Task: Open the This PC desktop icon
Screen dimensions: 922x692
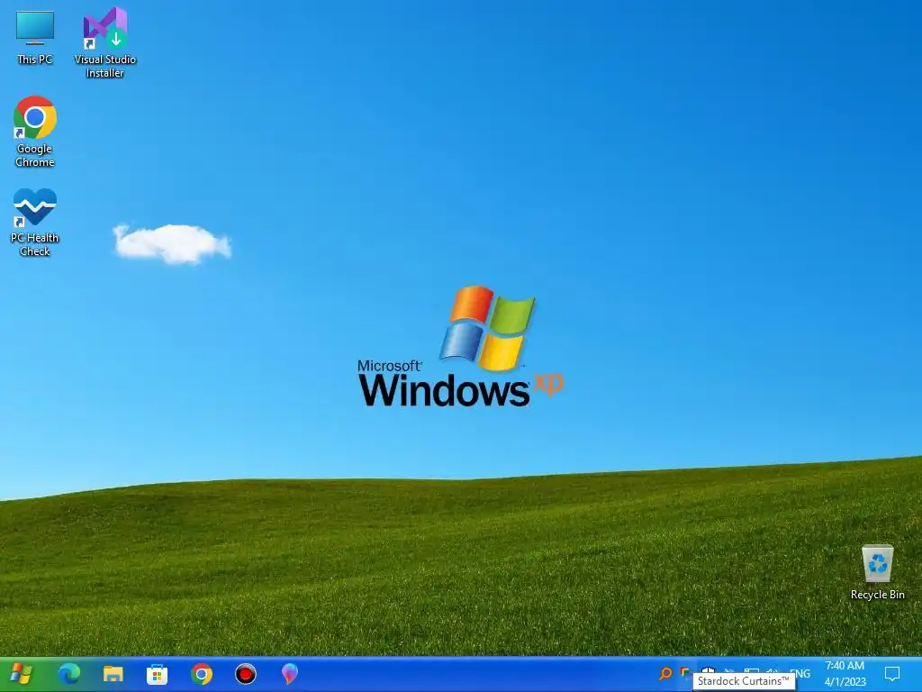Action: pos(35,36)
